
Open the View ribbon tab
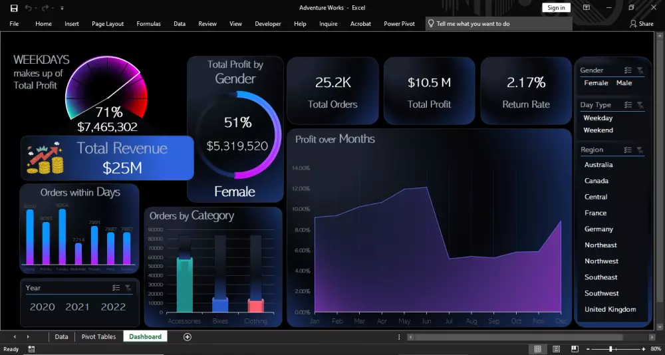(x=236, y=24)
